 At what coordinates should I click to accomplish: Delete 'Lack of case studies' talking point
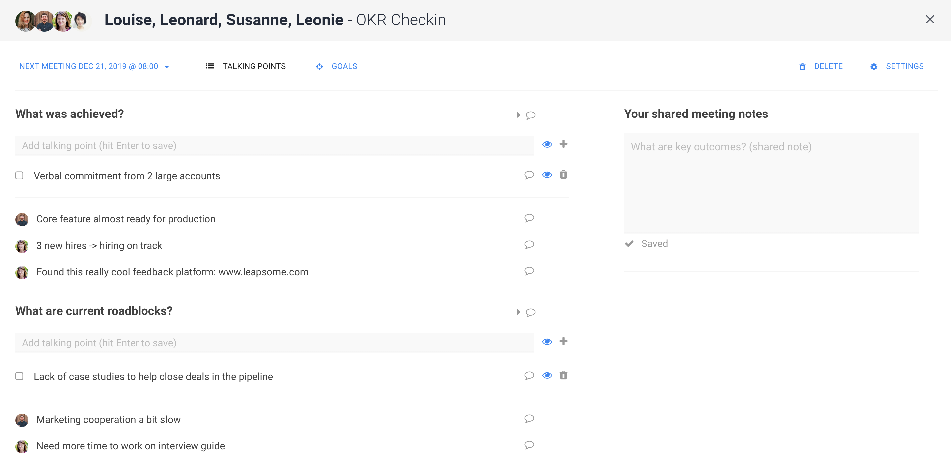click(x=563, y=375)
